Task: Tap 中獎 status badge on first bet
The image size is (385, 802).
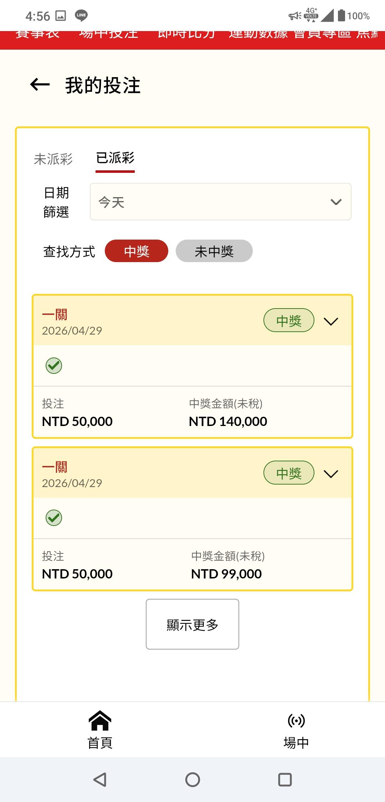Action: click(289, 320)
